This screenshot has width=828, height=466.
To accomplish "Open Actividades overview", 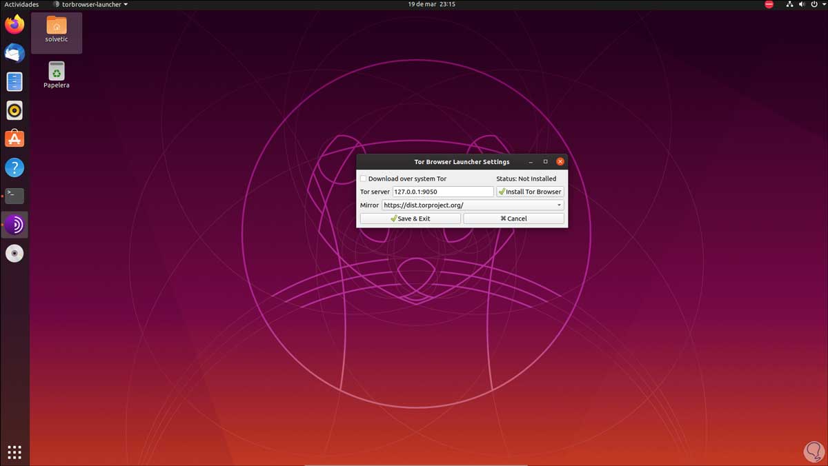I will [x=21, y=4].
